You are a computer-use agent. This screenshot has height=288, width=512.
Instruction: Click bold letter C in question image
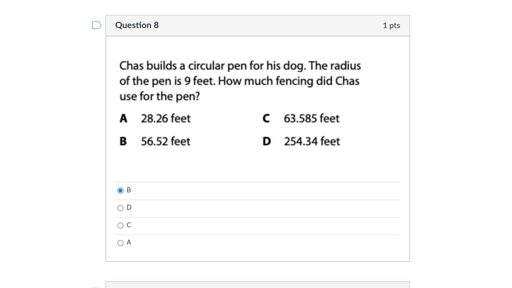tap(266, 118)
